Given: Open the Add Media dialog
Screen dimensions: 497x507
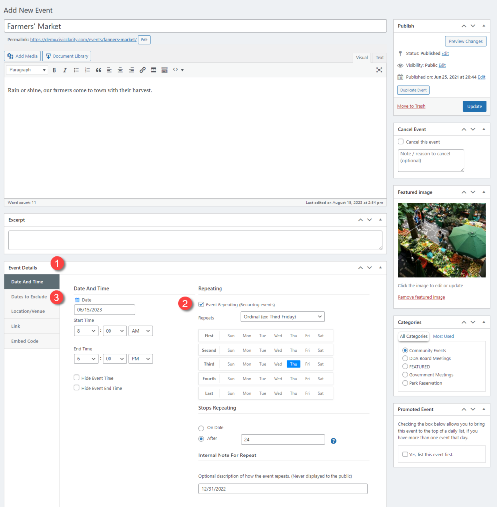Looking at the screenshot, I should coord(21,56).
